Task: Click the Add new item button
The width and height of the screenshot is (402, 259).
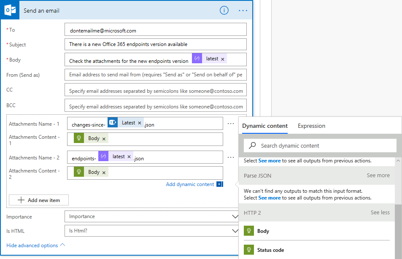Action: (x=39, y=200)
